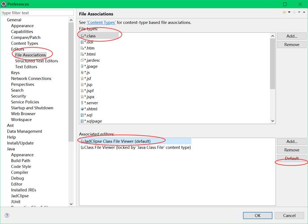308x224 pixels.
Task: Click the Eclipse icon in the title bar
Action: coord(4,4)
